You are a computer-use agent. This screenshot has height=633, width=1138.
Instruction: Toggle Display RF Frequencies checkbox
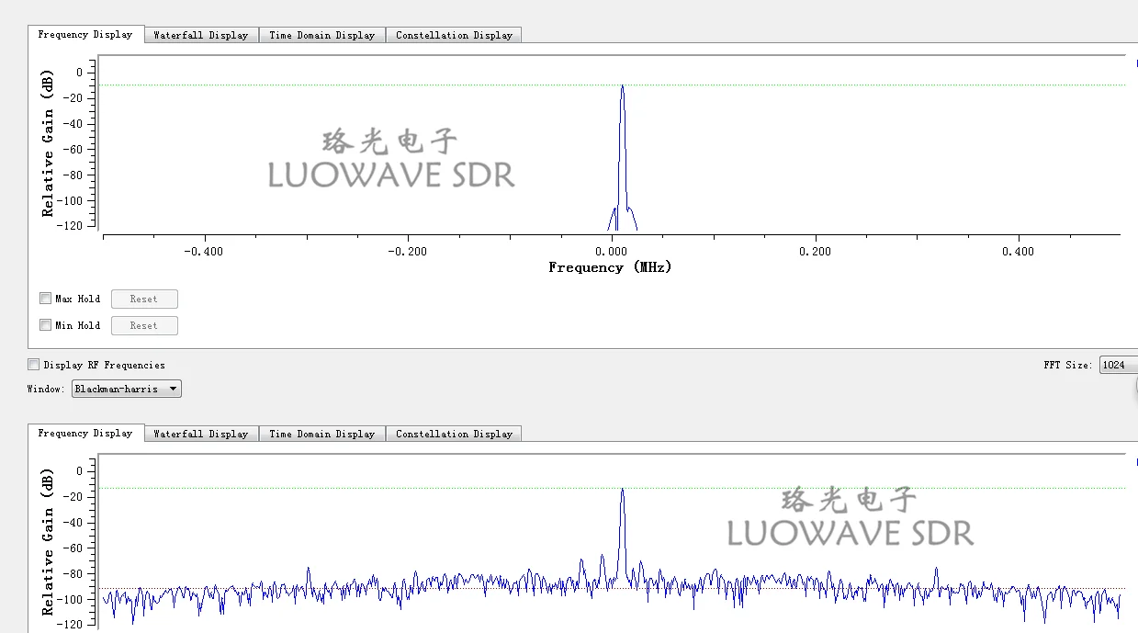pyautogui.click(x=34, y=365)
